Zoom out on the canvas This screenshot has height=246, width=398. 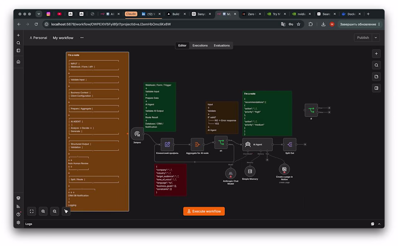coord(55,211)
